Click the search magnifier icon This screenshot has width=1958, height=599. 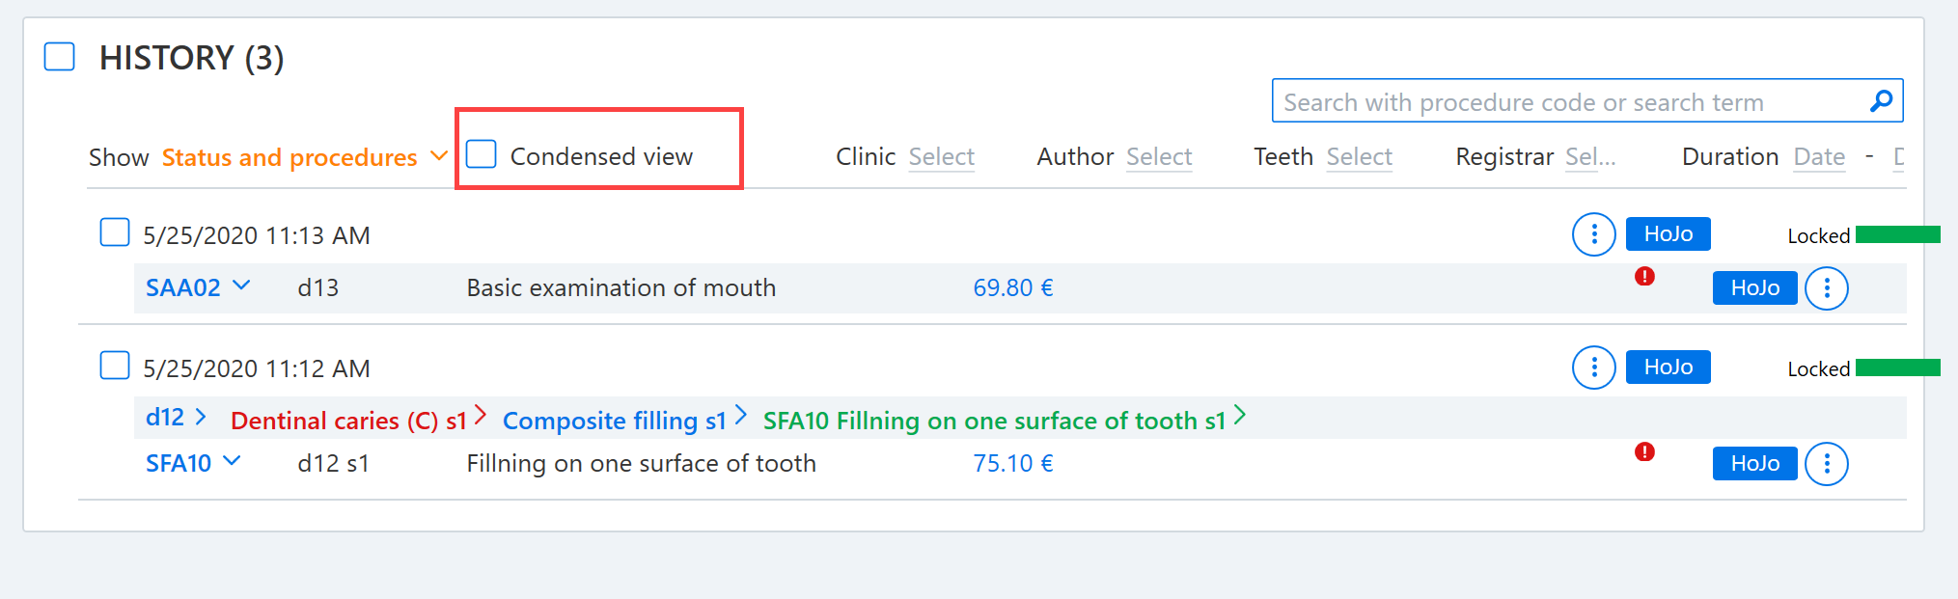tap(1881, 101)
